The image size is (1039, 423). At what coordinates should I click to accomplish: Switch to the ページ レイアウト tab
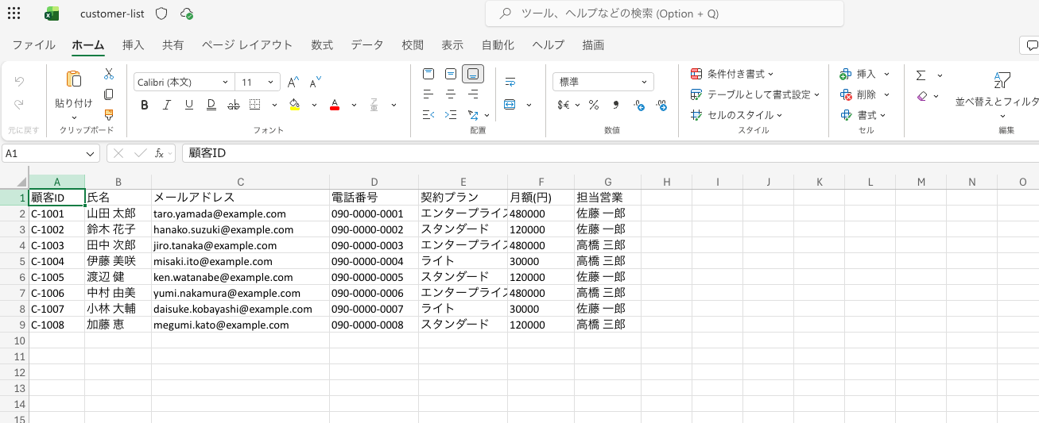click(x=247, y=45)
